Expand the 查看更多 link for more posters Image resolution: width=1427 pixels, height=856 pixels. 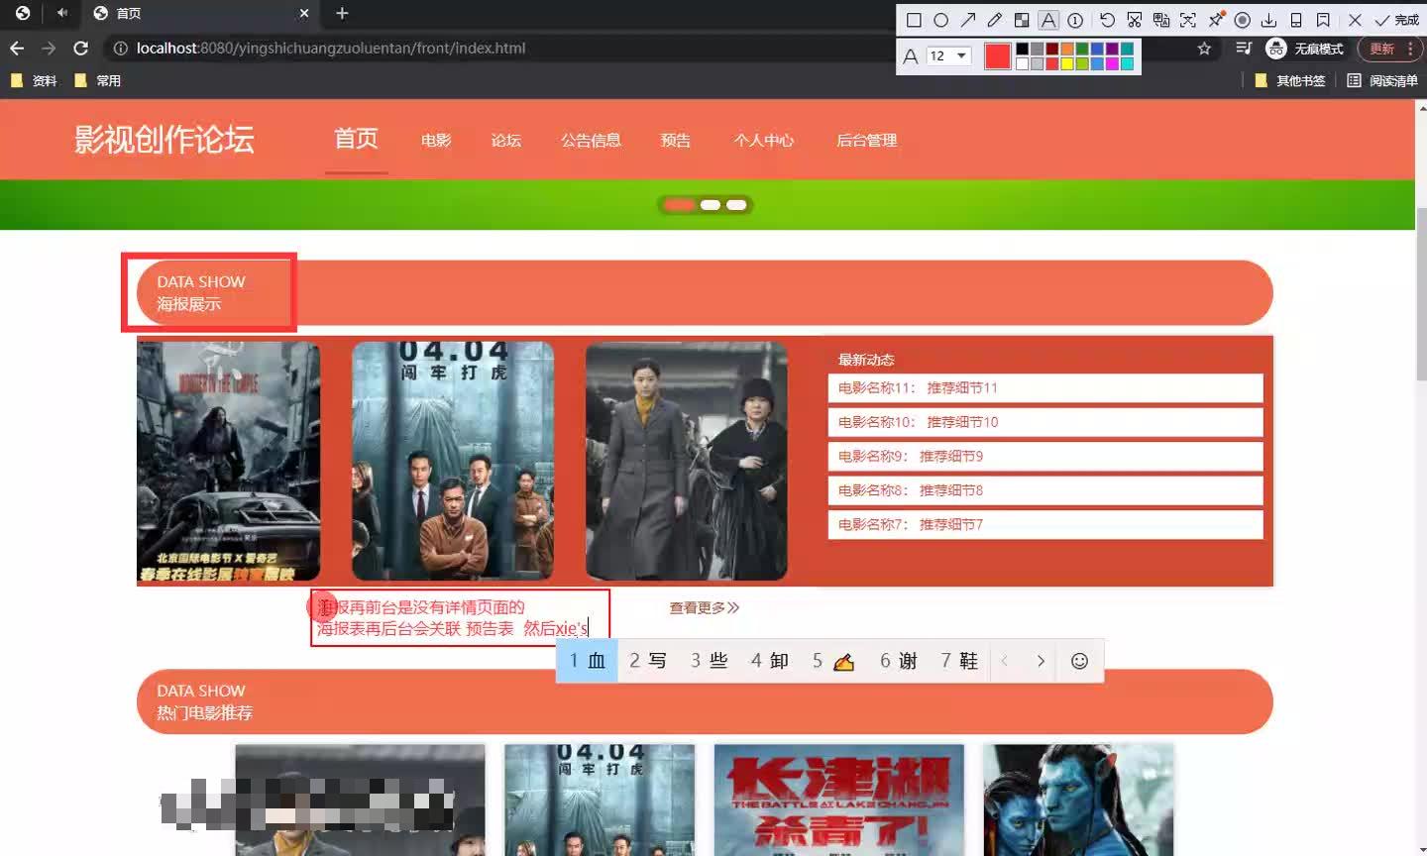pos(704,608)
